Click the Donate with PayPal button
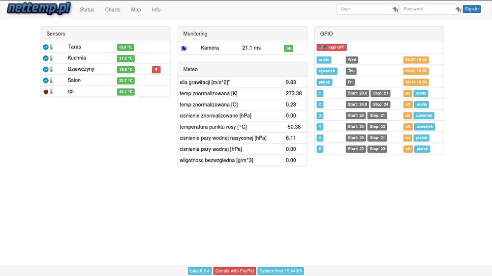Viewport: 492px width, 276px height. pos(234,271)
